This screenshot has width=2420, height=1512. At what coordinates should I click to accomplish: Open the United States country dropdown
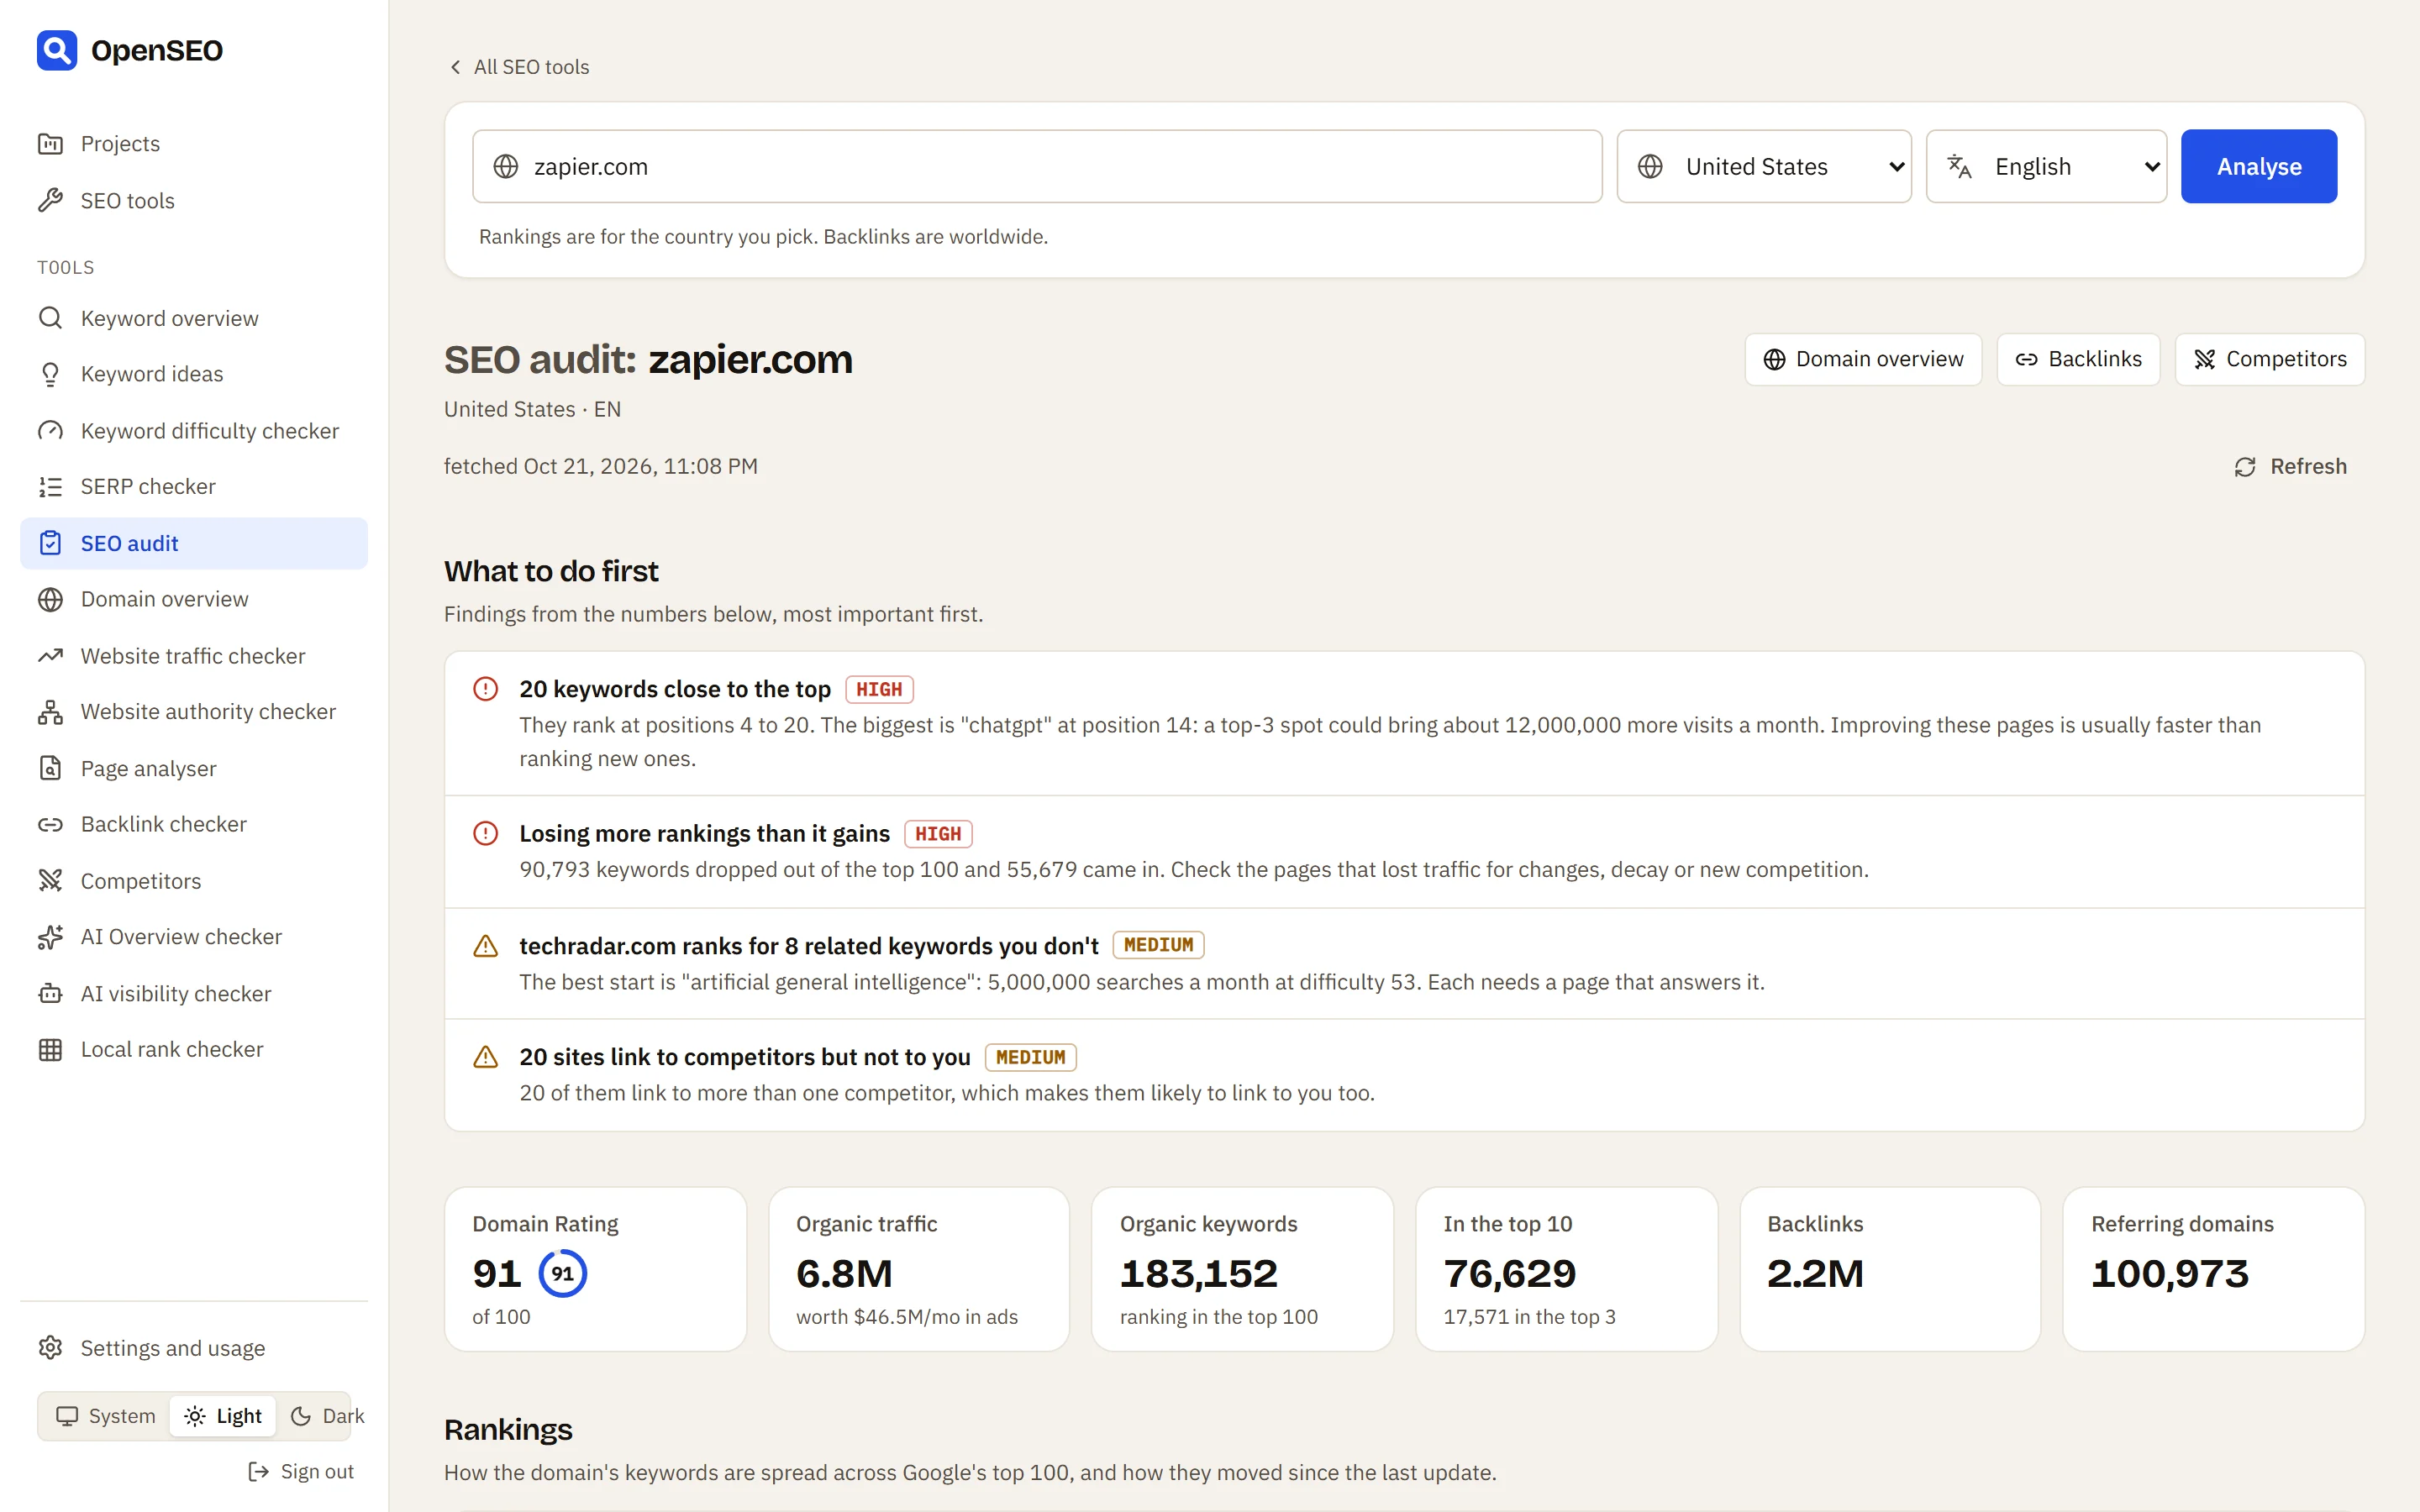pyautogui.click(x=1764, y=166)
